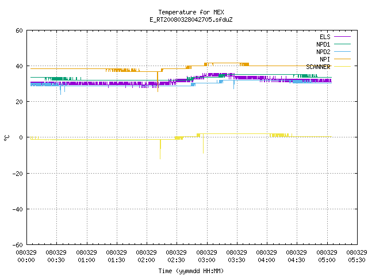
Task: Click the x-axis label '080329 03:30'
Action: [236, 256]
